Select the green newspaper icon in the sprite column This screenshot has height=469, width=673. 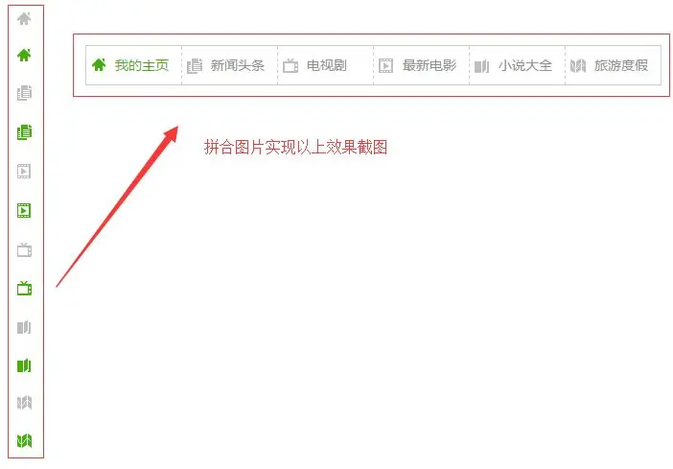coord(24,131)
